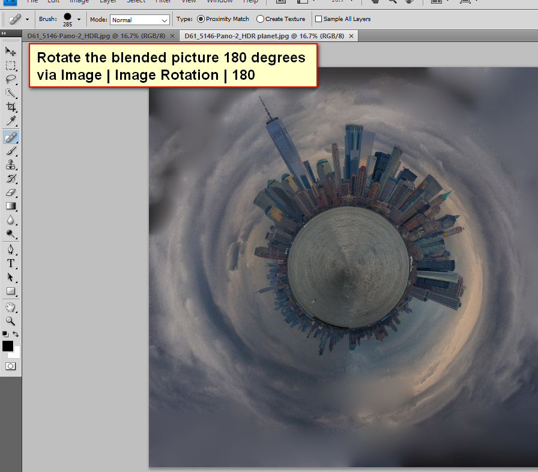Click the 'Type:' label

(184, 19)
